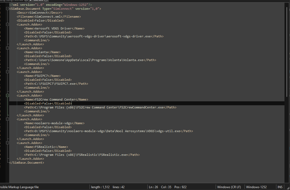
Task: Click CommandLine tag under noolaero vdgs-util path
Action: tap(37, 135)
